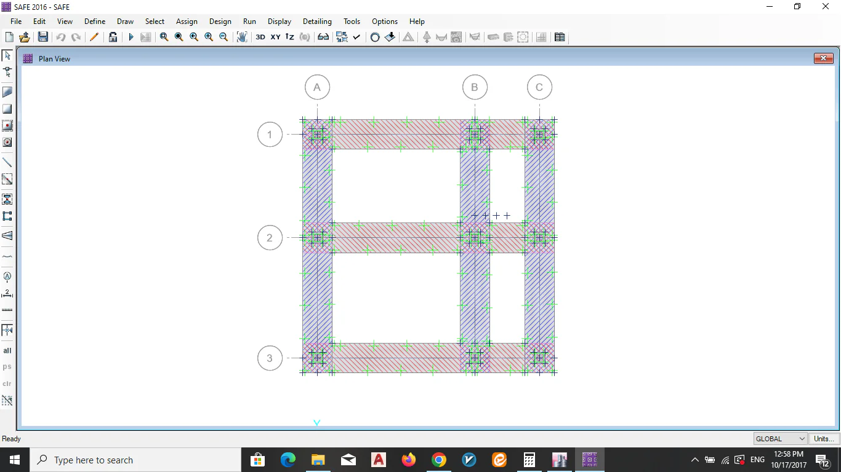
Task: Close the Plan View window
Action: (823, 58)
